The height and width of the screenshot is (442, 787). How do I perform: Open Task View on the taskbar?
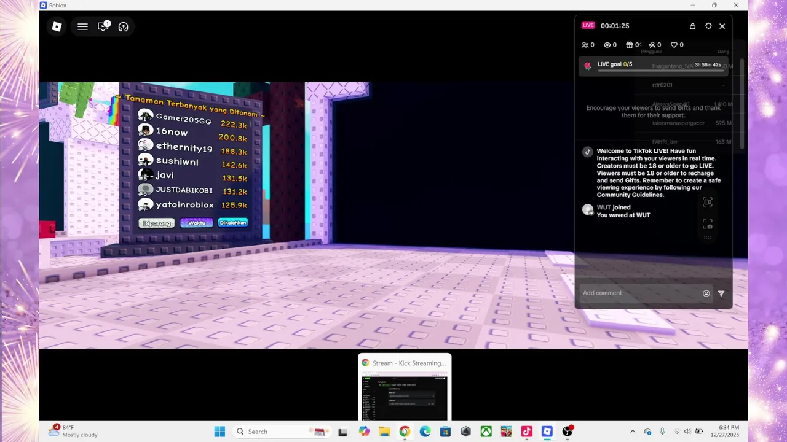point(342,432)
